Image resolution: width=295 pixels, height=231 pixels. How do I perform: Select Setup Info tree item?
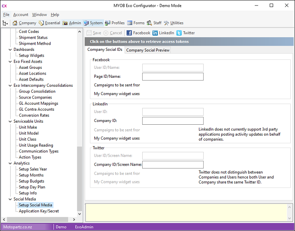(28, 193)
